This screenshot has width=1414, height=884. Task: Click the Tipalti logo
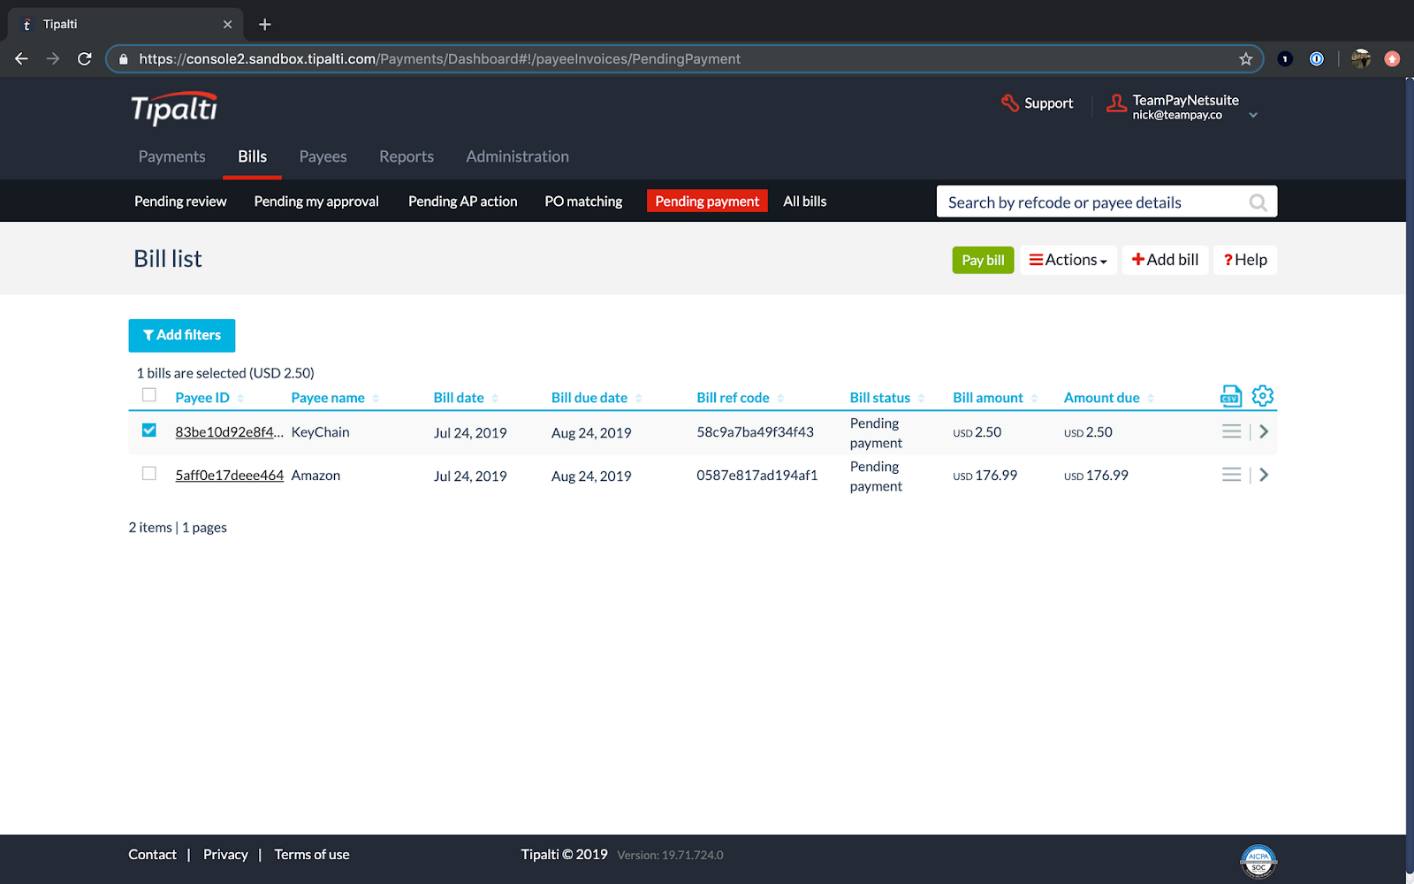[174, 109]
